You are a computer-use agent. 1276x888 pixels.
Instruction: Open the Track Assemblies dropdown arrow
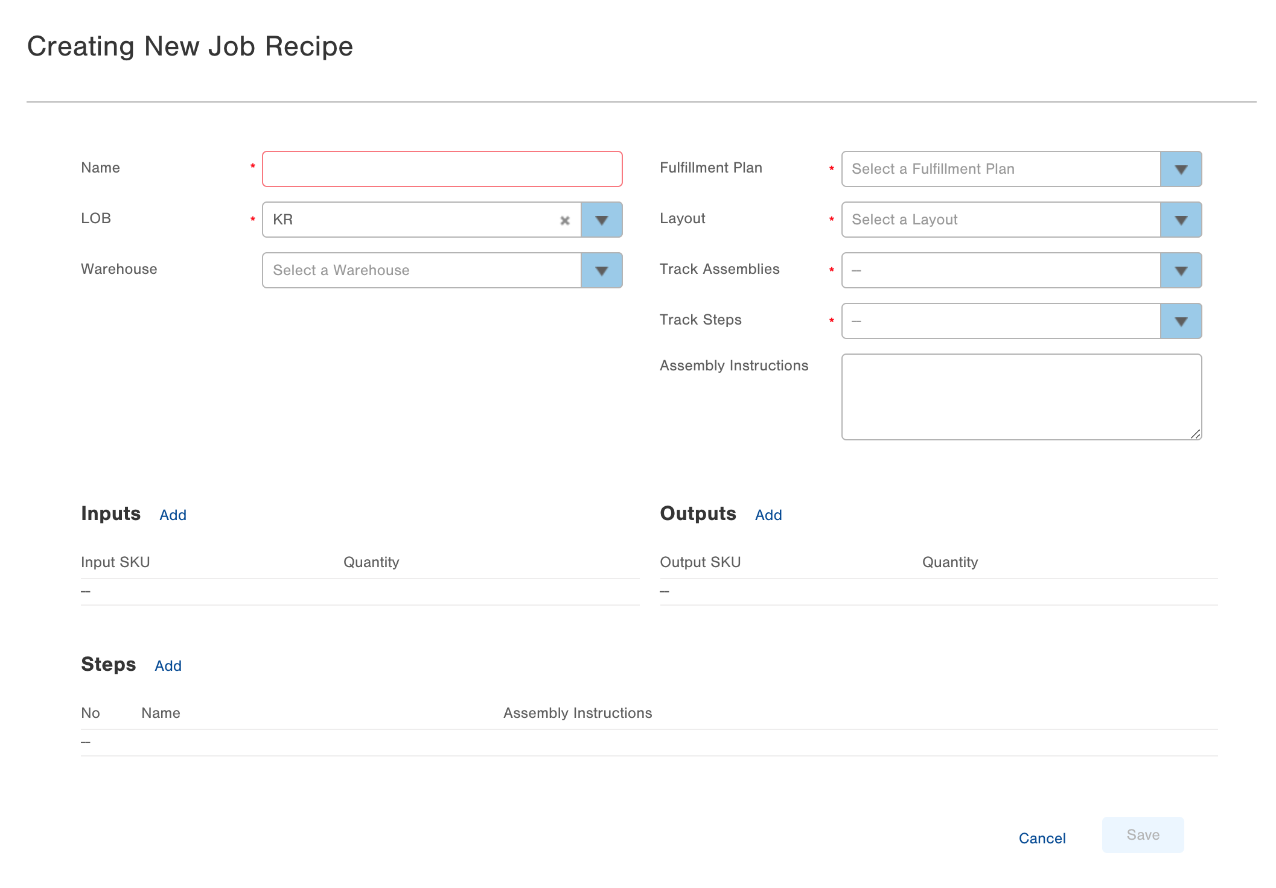click(1181, 271)
